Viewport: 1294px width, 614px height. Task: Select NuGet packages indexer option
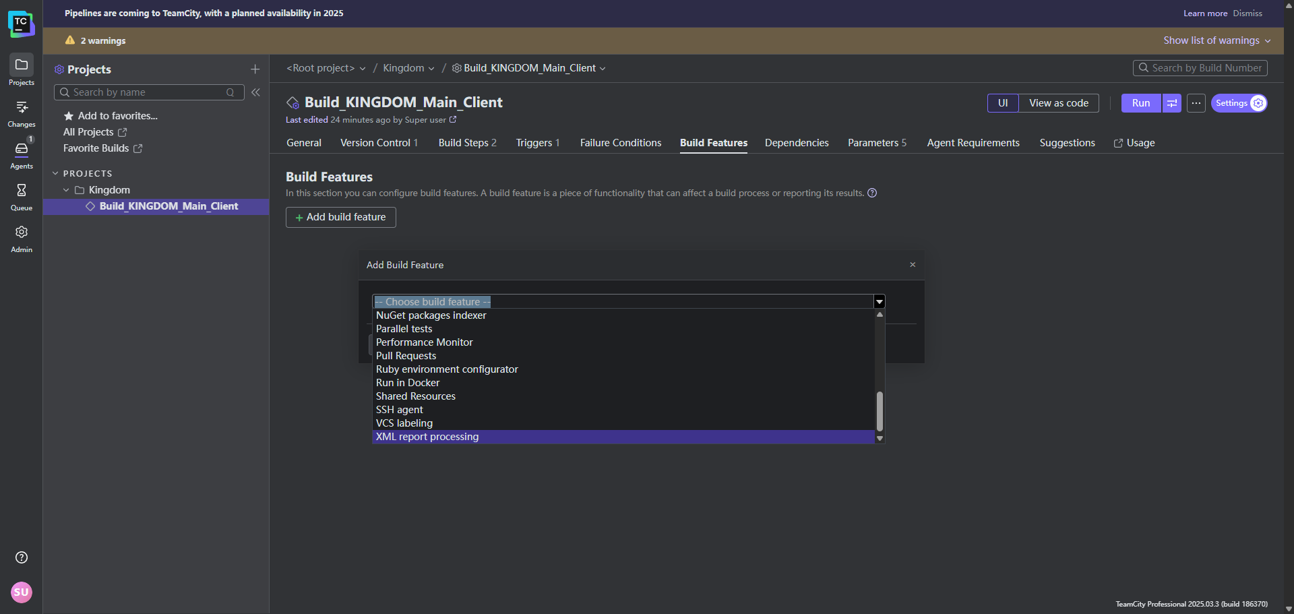click(x=623, y=315)
